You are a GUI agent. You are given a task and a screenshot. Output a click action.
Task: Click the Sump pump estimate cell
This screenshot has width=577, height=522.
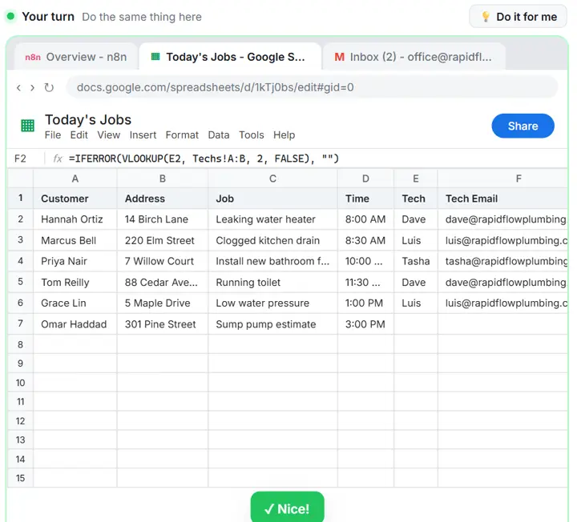(272, 324)
